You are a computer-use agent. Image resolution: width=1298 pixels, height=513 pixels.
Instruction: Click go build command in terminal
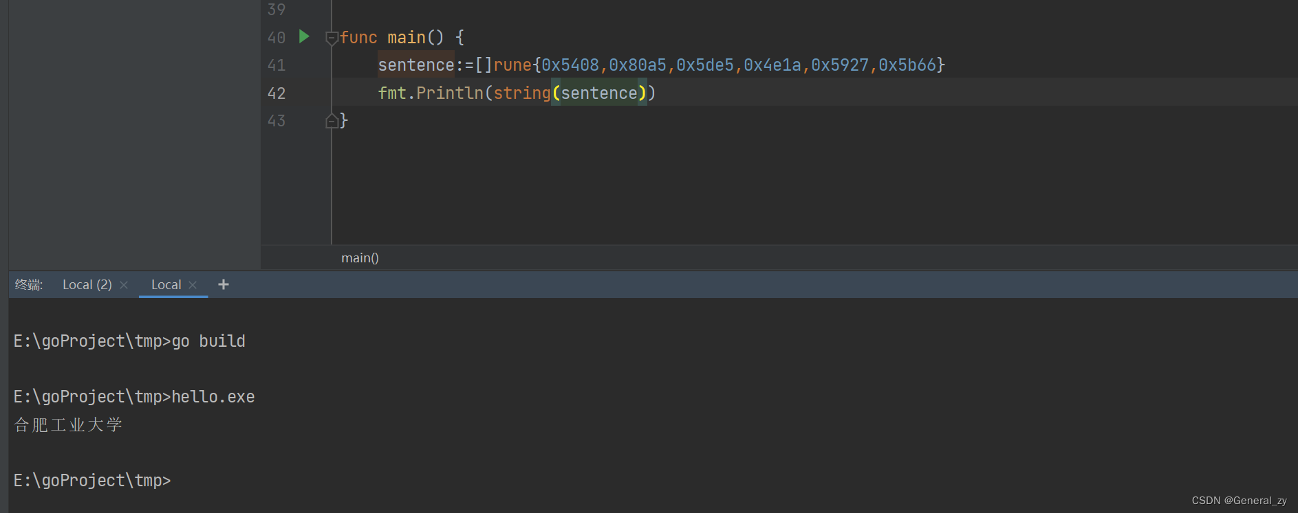point(208,341)
